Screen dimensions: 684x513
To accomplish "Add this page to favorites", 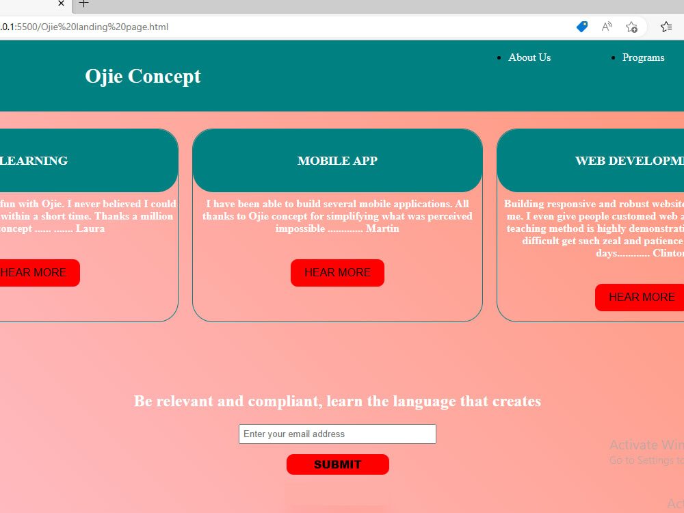I will [631, 27].
